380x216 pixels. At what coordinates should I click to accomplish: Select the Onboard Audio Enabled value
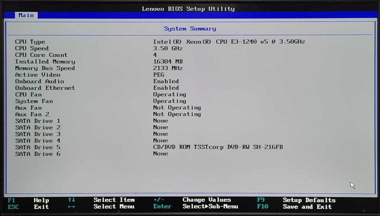[166, 81]
